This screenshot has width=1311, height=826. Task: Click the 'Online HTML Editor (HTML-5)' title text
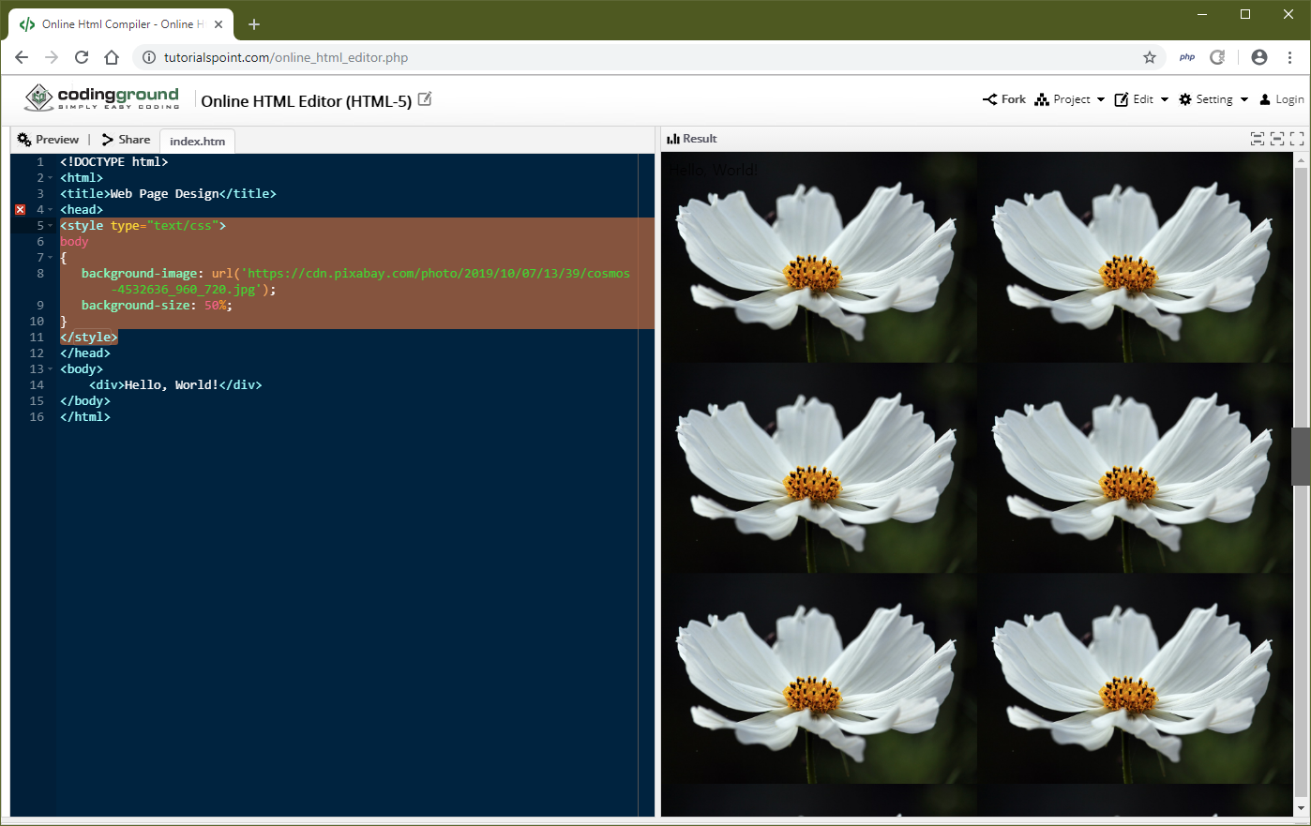pos(307,101)
